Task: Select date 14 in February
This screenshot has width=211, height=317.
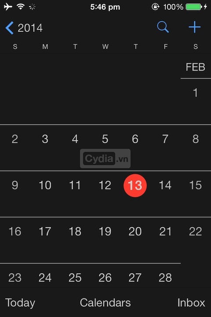Action: point(165,185)
